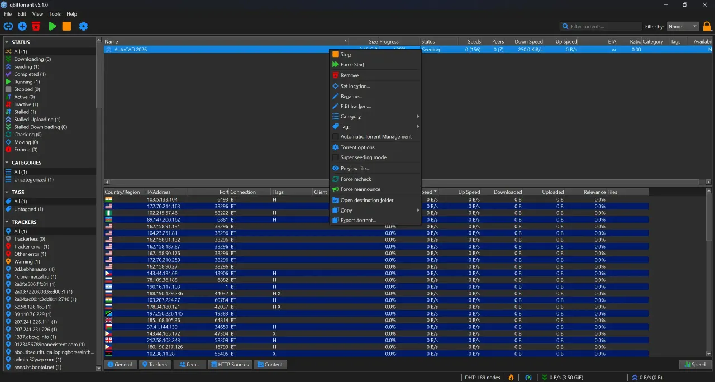
Task: Click the orange lock icon at top right
Action: pos(707,26)
